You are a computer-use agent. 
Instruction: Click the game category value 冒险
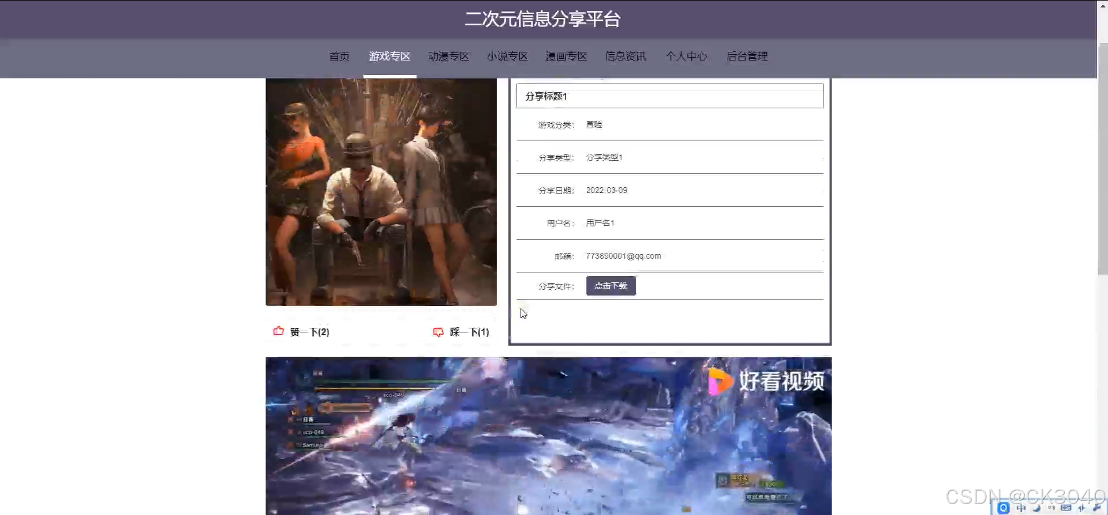pyautogui.click(x=594, y=124)
